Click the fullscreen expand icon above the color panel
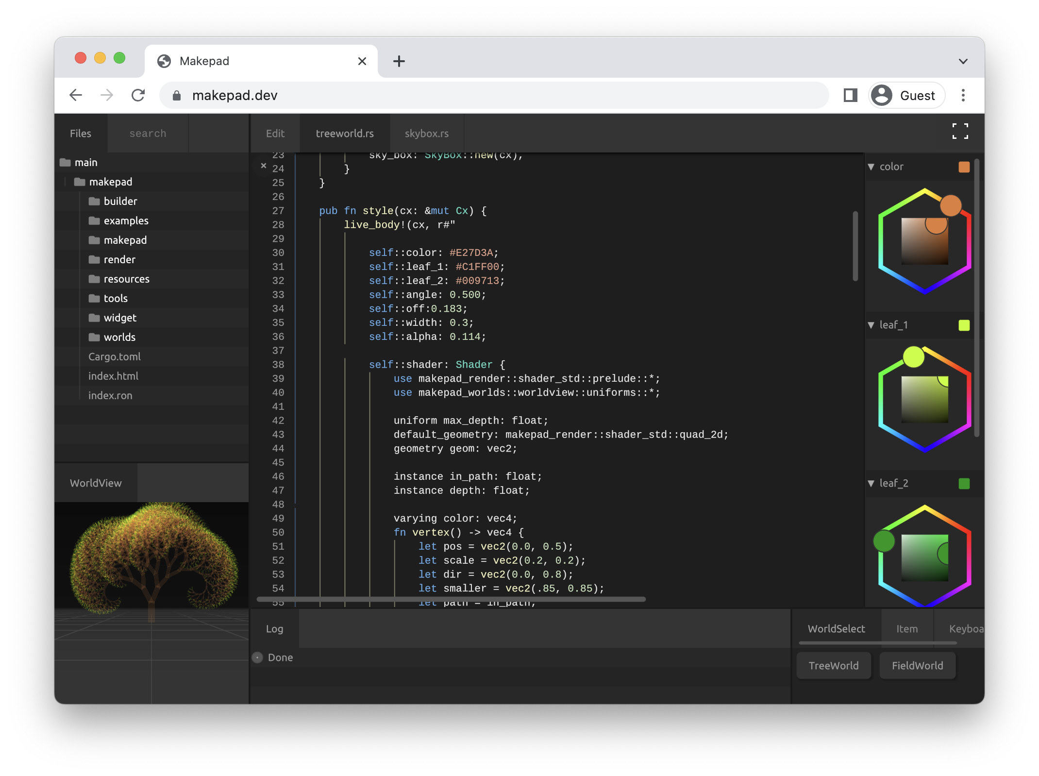The width and height of the screenshot is (1039, 776). click(x=960, y=132)
